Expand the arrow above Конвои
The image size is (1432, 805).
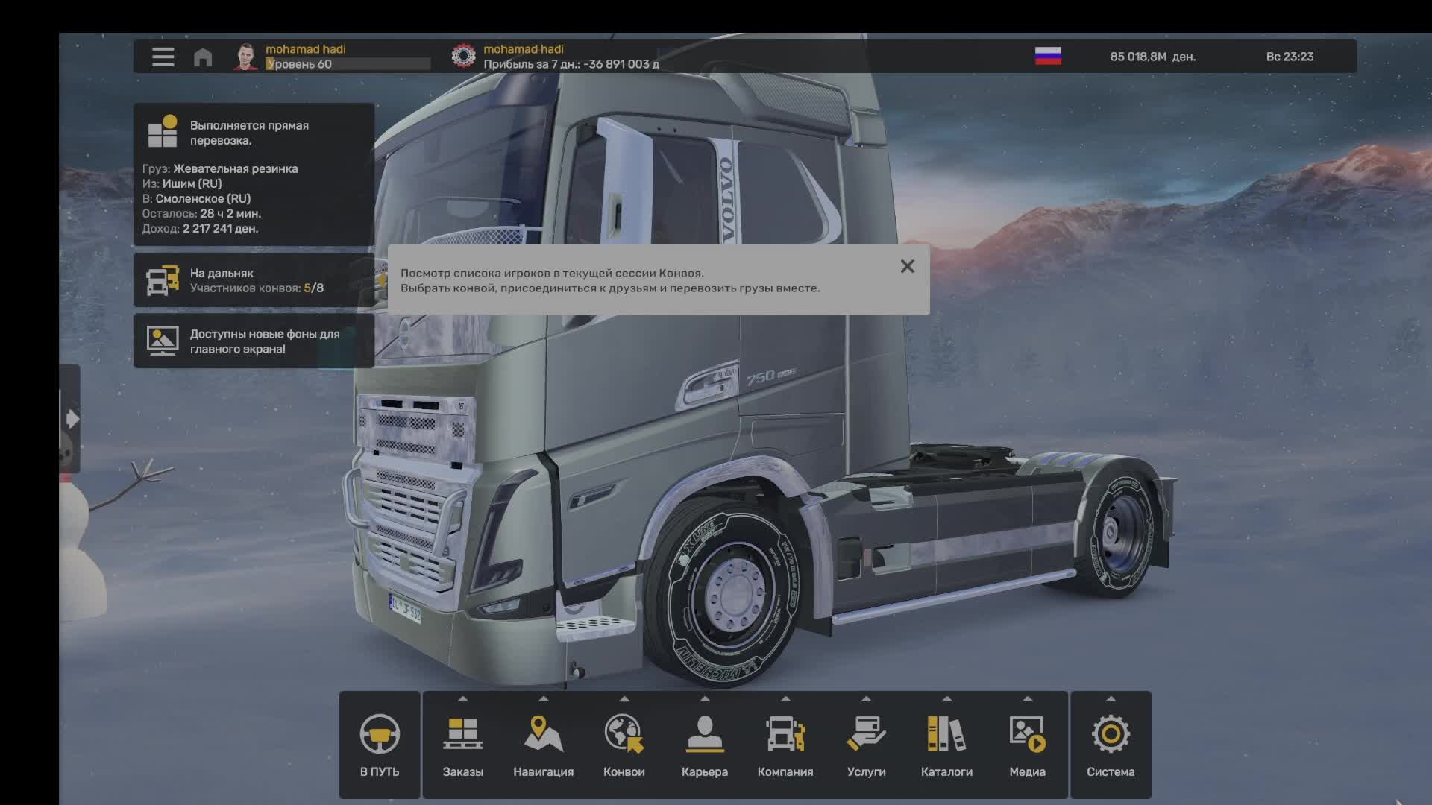pos(624,699)
